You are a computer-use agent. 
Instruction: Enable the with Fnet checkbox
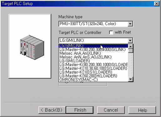(x=111, y=32)
